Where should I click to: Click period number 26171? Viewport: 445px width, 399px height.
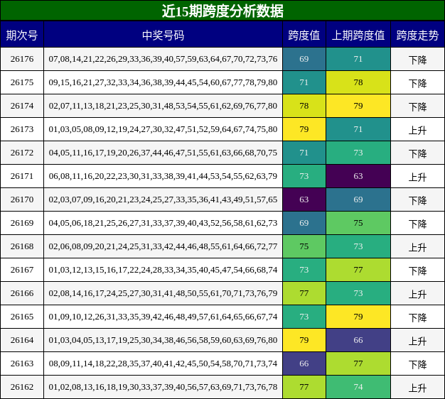pyautogui.click(x=22, y=176)
